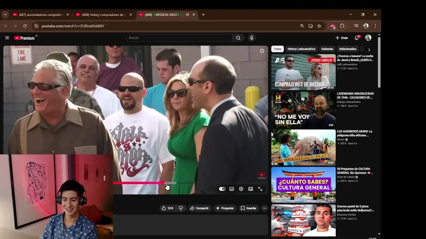Close the MISSION VIEJO tab
The height and width of the screenshot is (239, 426).
(x=194, y=15)
